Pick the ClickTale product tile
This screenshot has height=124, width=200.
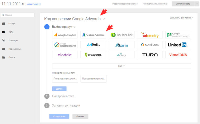click(65, 55)
